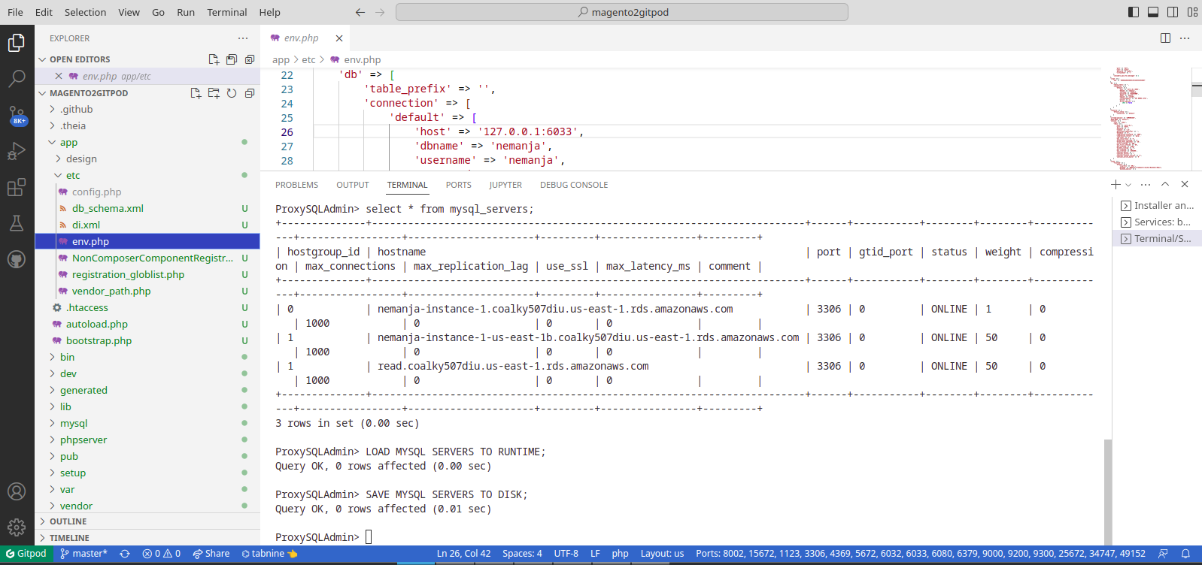This screenshot has width=1202, height=565.
Task: Click the Gitpod button in status bar
Action: pos(26,554)
